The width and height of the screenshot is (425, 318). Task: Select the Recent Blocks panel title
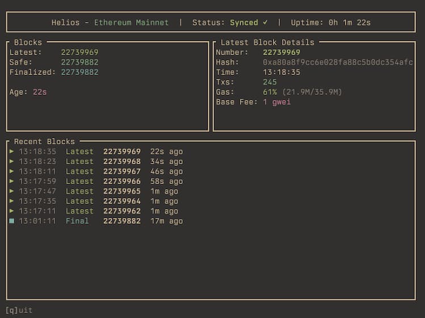tap(44, 141)
